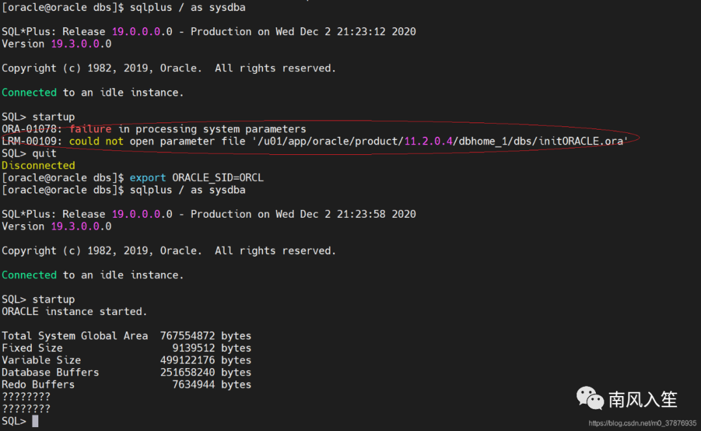Click the first startup command line

pyautogui.click(x=38, y=117)
